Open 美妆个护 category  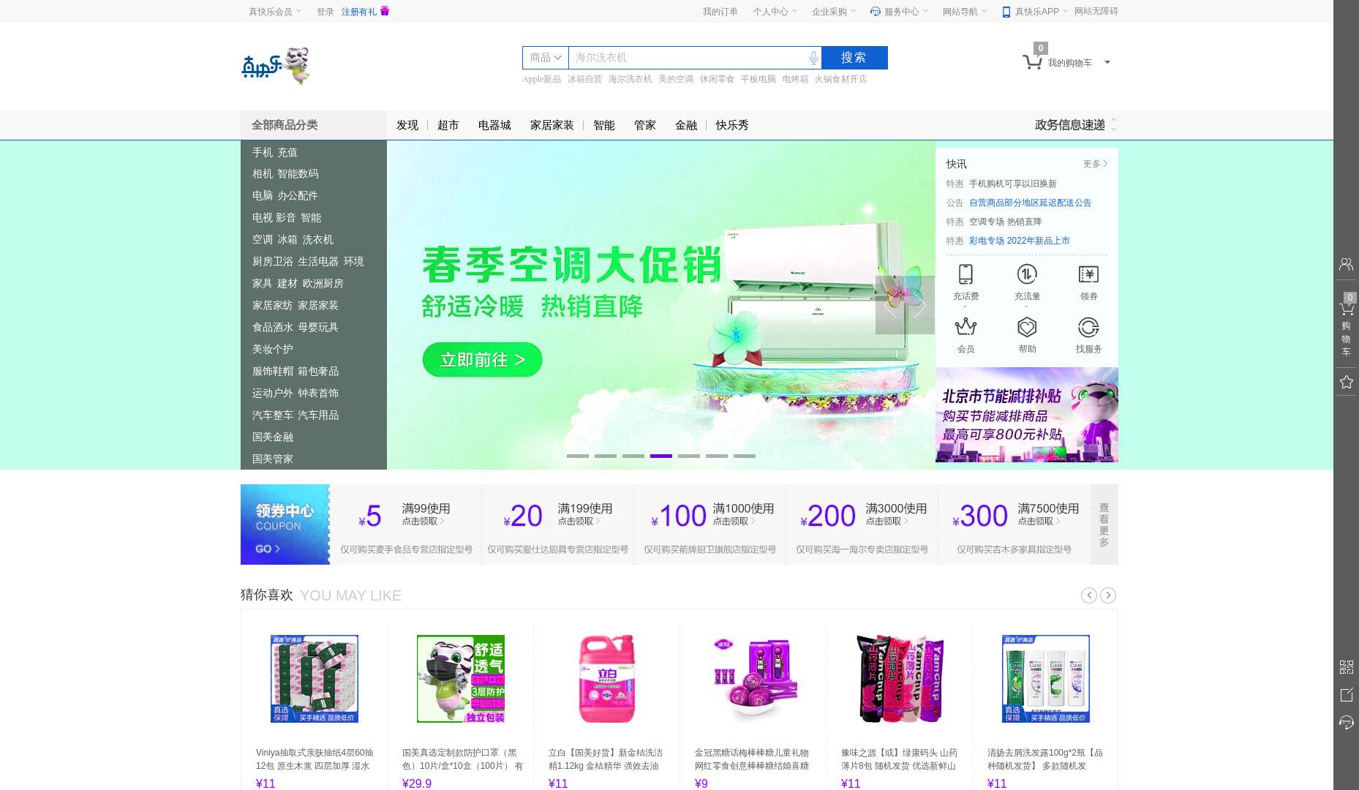[273, 350]
